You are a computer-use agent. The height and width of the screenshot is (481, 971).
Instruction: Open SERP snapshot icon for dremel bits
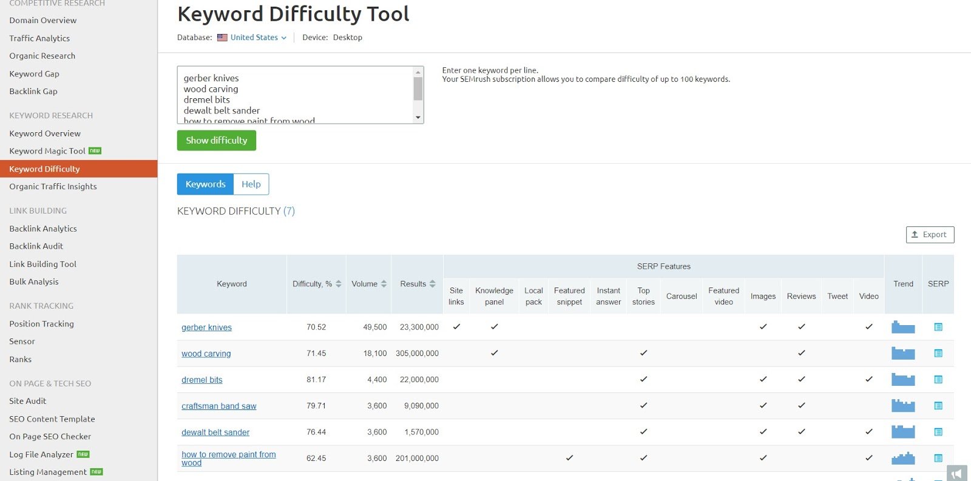tap(938, 380)
